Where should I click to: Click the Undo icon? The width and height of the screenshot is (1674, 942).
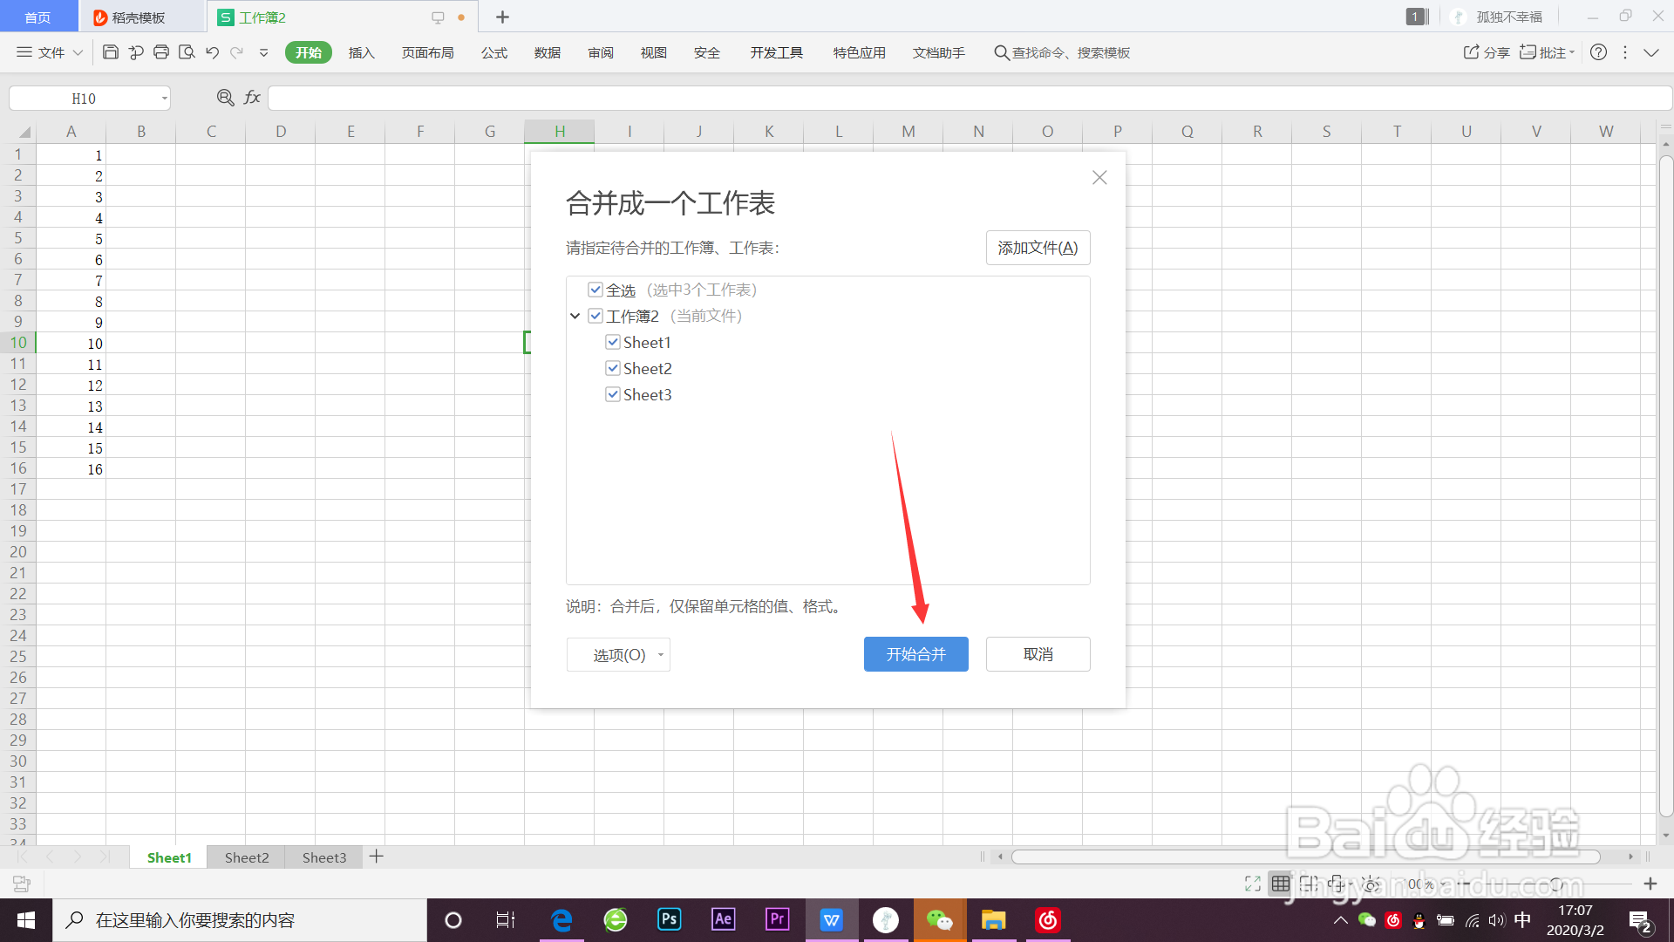pyautogui.click(x=212, y=52)
